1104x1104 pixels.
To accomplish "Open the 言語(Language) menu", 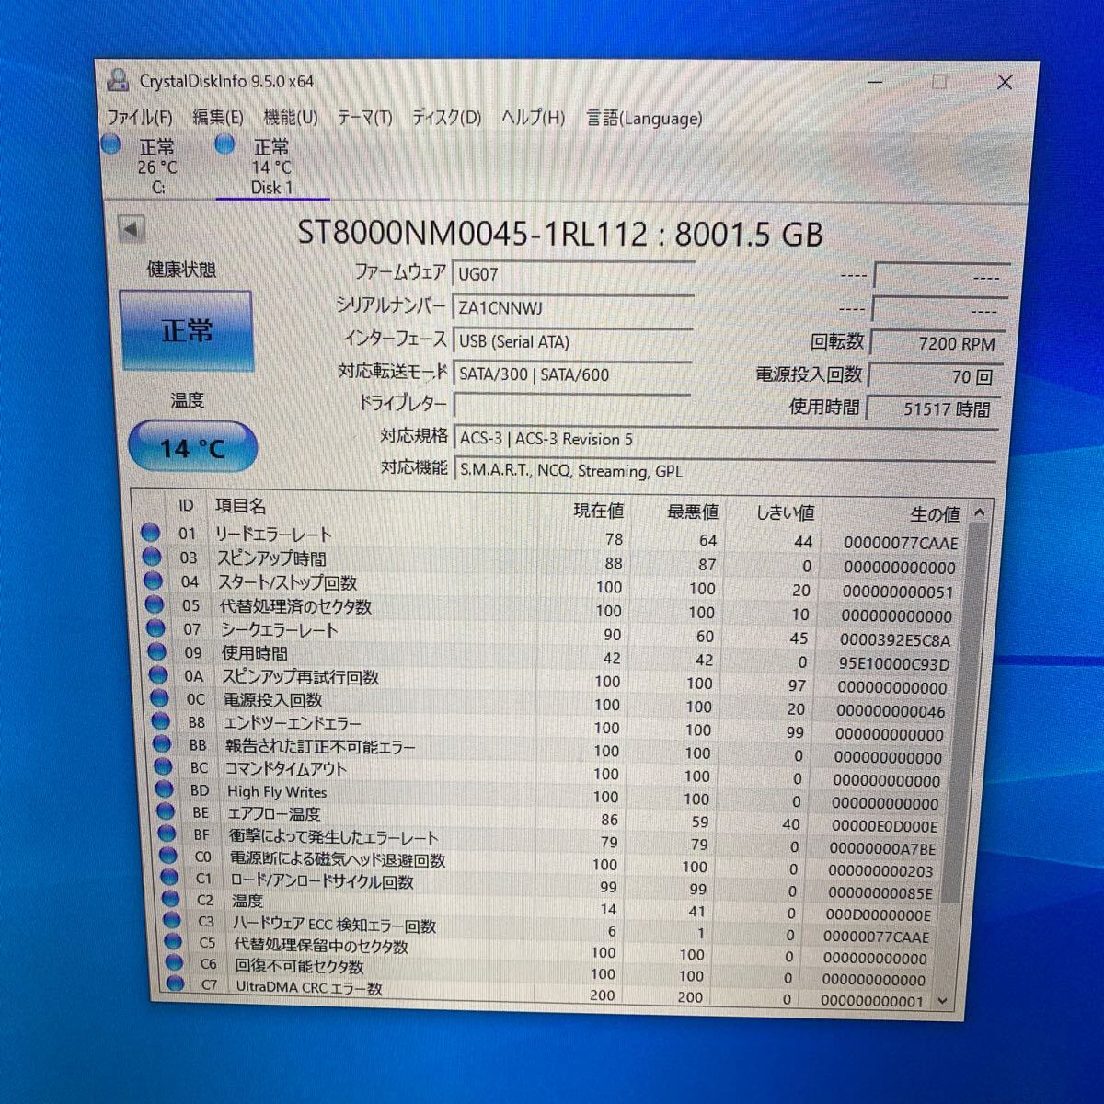I will pos(644,119).
